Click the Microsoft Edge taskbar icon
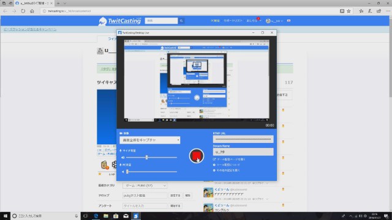Viewport: 392px width, 220px height. [x=96, y=216]
